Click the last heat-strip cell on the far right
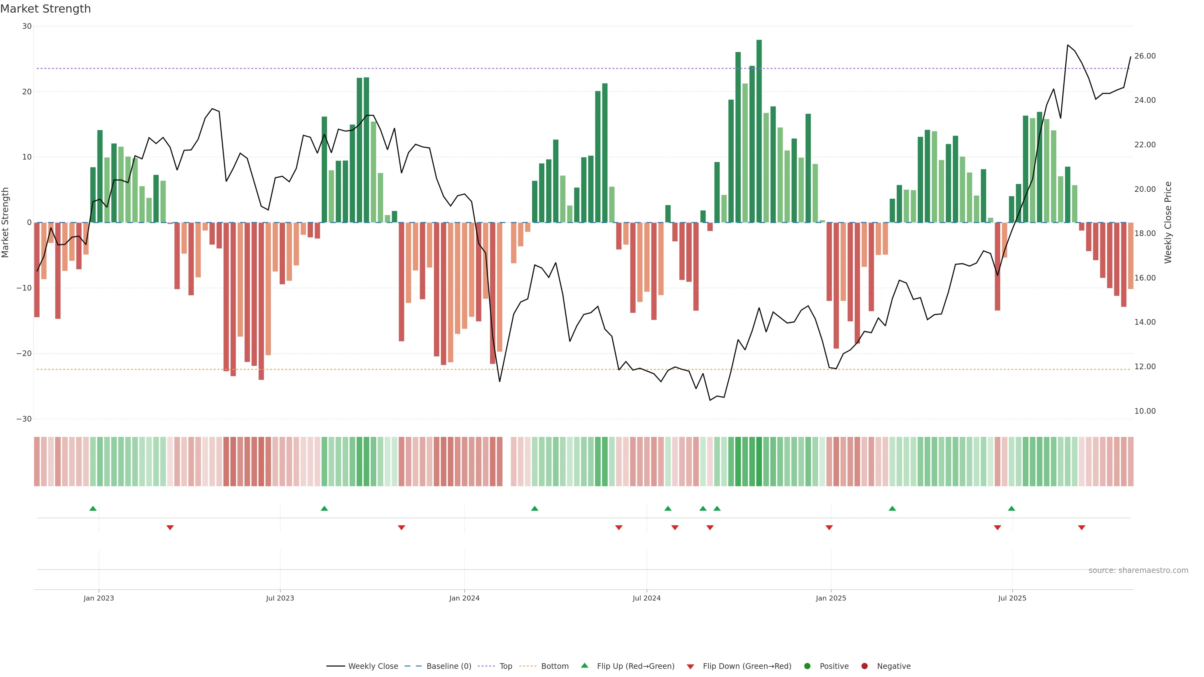This screenshot has height=677, width=1204. (x=1131, y=462)
